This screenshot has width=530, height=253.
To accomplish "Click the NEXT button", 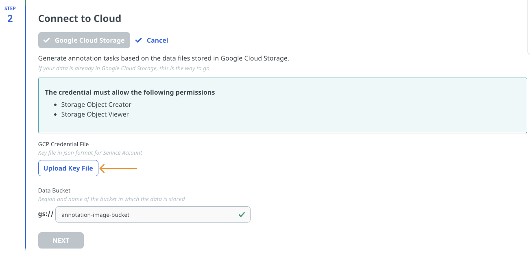I will point(61,240).
